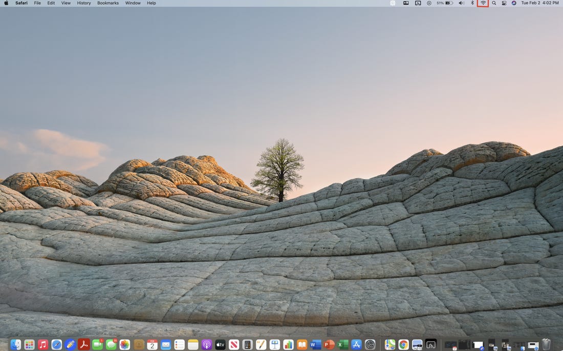The width and height of the screenshot is (563, 351).
Task: Open Calculator in the Dock
Action: 247,344
